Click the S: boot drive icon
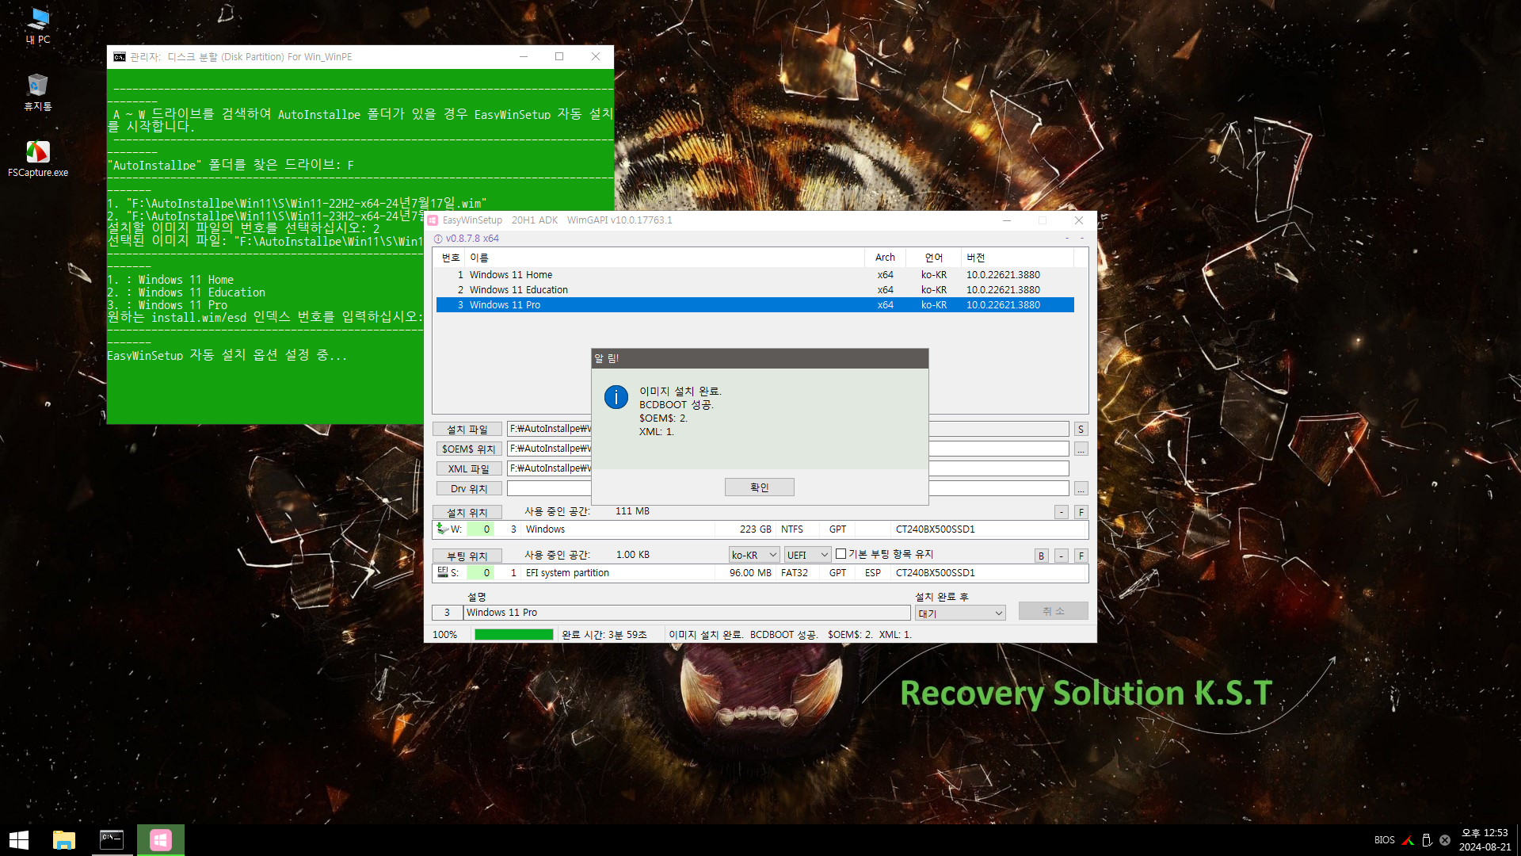 442,572
